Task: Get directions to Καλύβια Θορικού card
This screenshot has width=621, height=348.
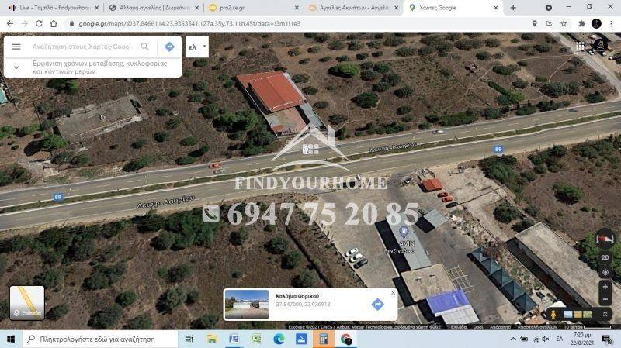Action: 377,305
